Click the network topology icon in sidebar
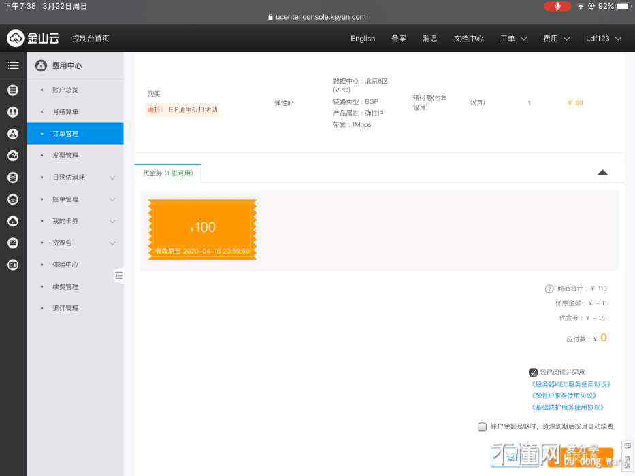 click(13, 133)
